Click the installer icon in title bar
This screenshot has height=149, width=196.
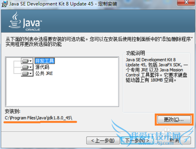point(4,4)
